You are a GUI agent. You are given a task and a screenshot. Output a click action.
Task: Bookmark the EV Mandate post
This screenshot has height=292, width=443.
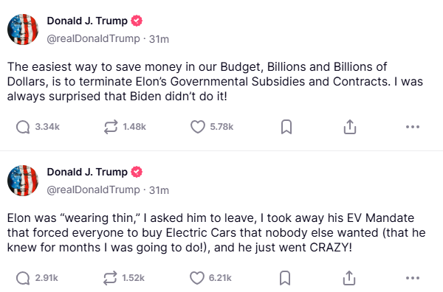pos(285,278)
